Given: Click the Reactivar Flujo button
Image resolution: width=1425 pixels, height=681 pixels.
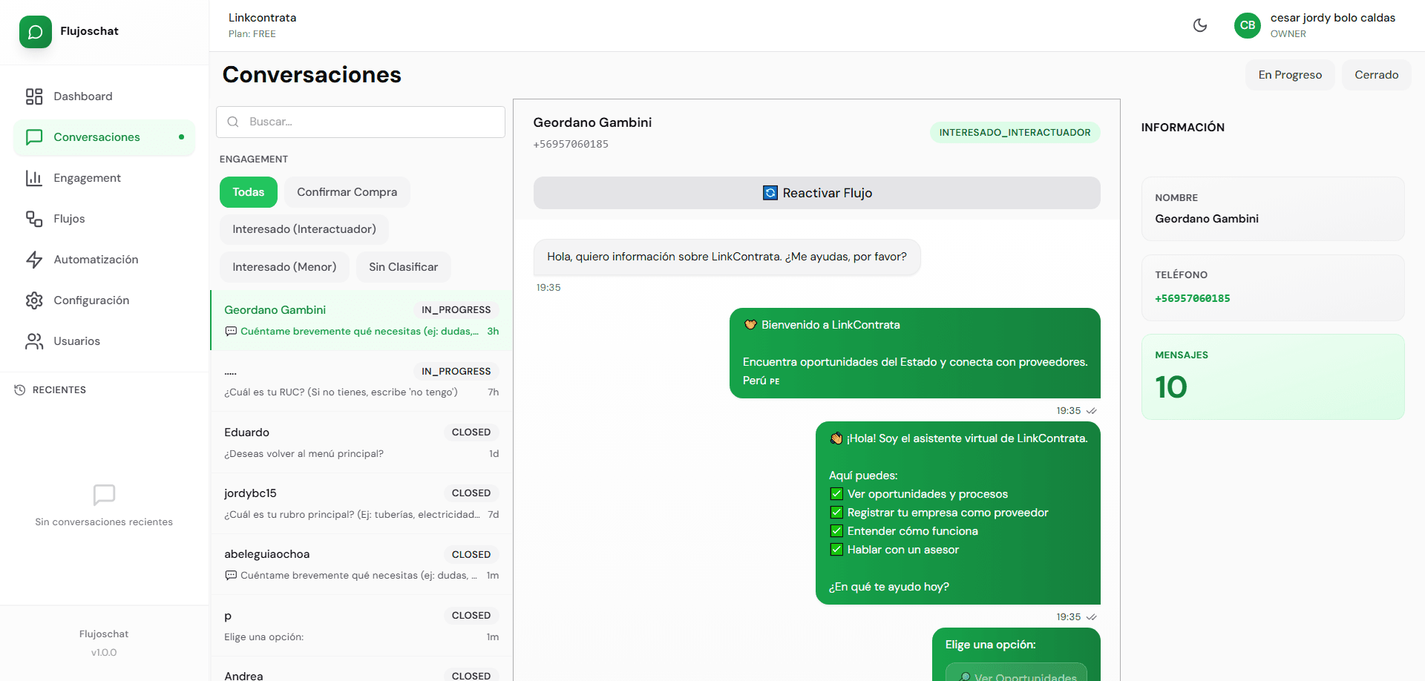Looking at the screenshot, I should click(x=816, y=193).
